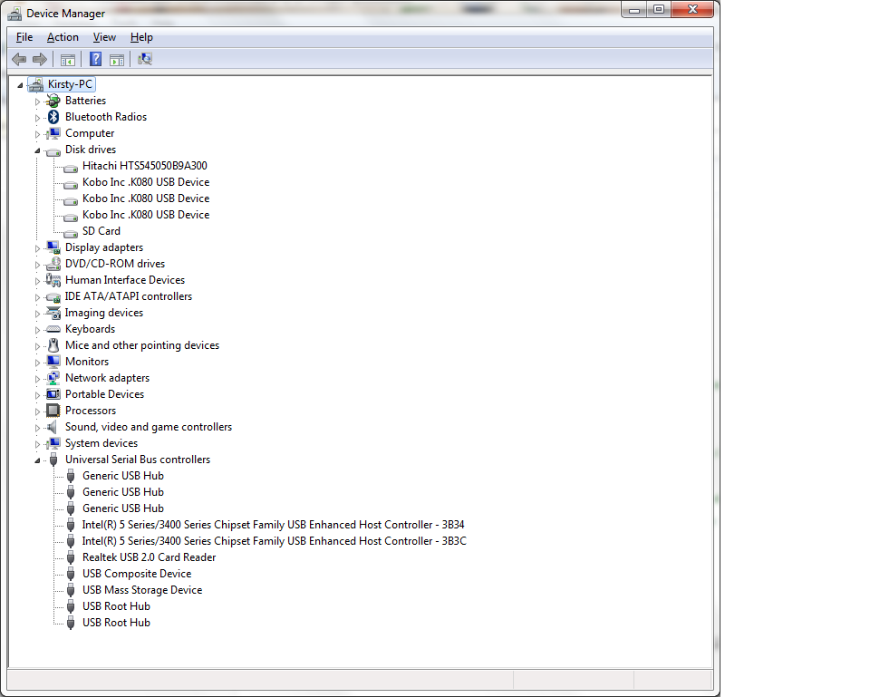The height and width of the screenshot is (697, 870).
Task: Open the Help menu
Action: (x=141, y=37)
